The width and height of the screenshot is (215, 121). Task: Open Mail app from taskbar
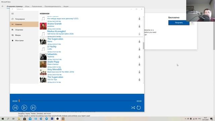tap(30, 119)
